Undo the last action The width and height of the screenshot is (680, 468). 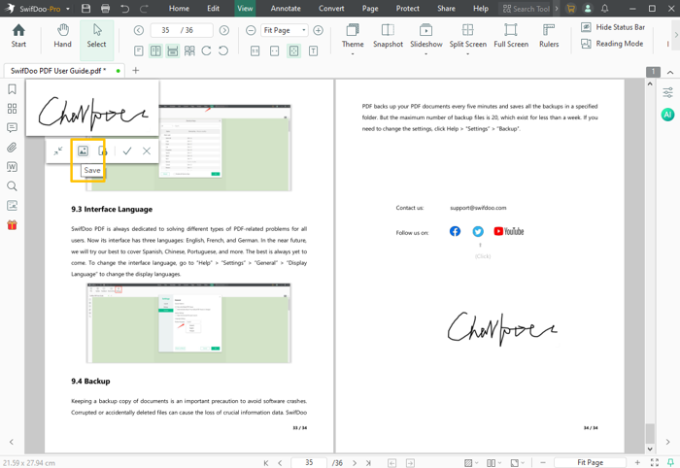125,8
